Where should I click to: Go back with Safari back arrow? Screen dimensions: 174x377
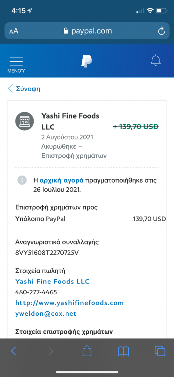(x=13, y=351)
